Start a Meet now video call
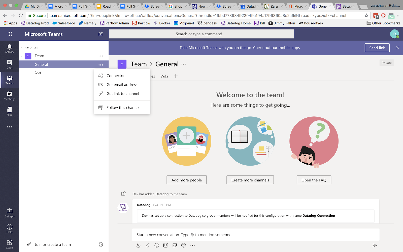Viewport: 403px width, 252px height. click(184, 245)
